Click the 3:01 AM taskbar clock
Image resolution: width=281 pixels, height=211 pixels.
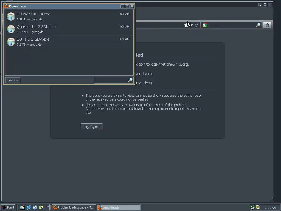tap(270, 208)
